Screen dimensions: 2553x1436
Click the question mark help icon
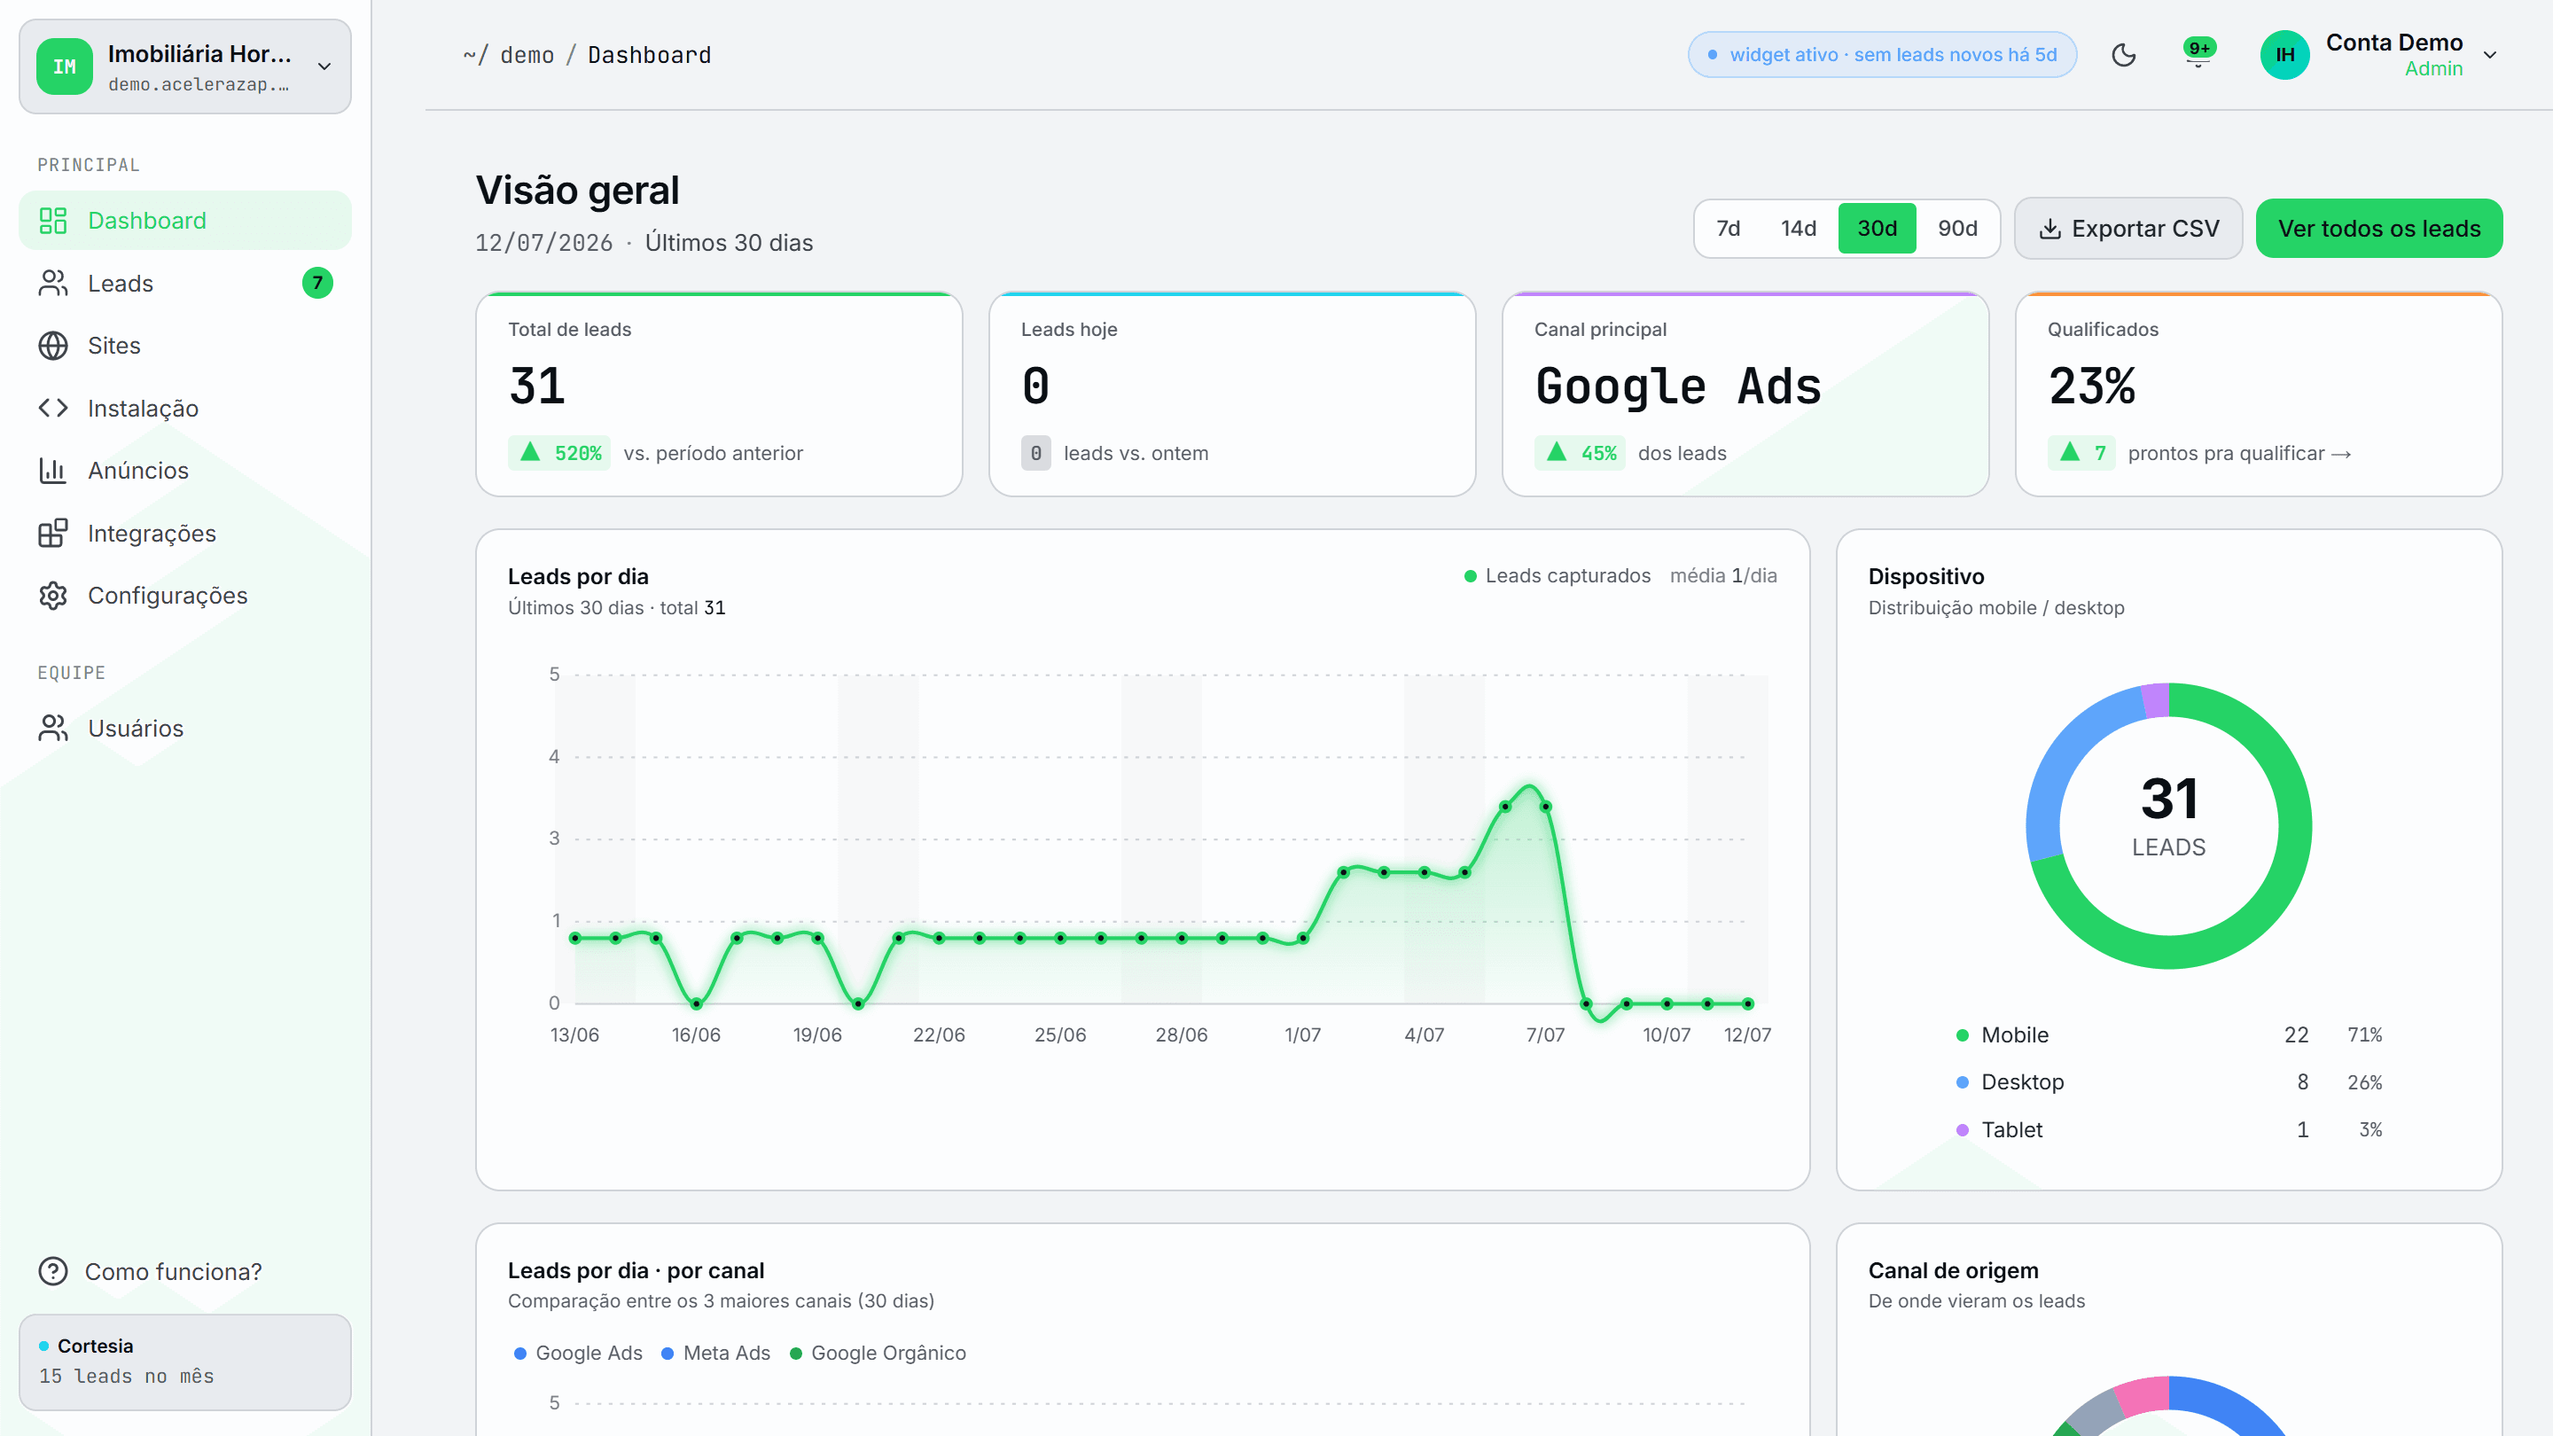52,1271
